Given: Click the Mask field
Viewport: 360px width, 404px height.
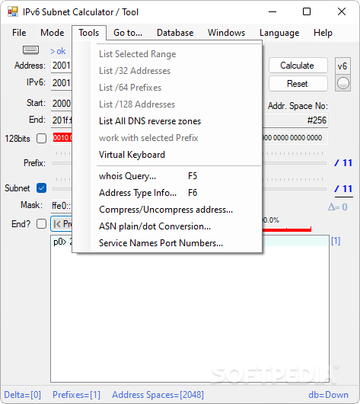Looking at the screenshot, I should [x=62, y=206].
